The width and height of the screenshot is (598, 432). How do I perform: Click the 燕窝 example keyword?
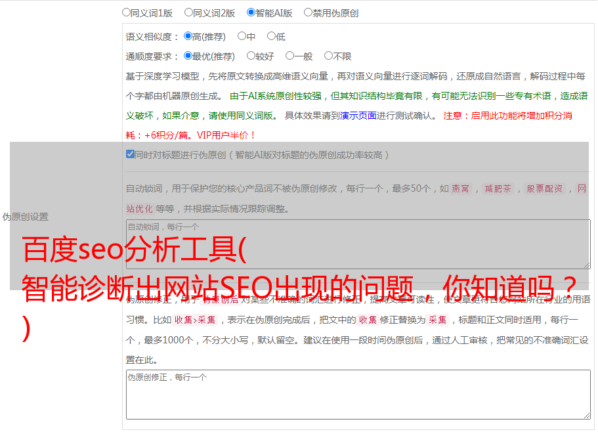[x=460, y=188]
